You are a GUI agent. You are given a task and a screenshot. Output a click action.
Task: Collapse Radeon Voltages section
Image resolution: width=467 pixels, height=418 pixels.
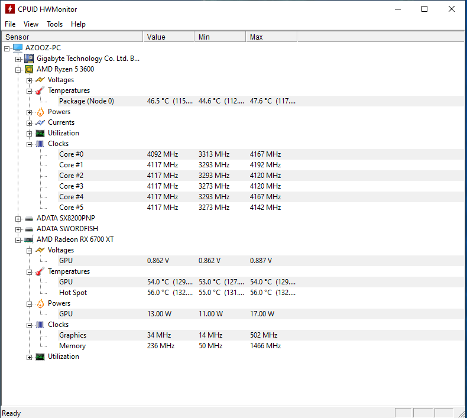[29, 251]
